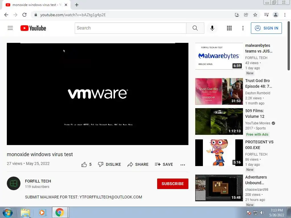Click 'chaoswizard98' channel text
Screen dimensions: 291x218
coord(257,189)
